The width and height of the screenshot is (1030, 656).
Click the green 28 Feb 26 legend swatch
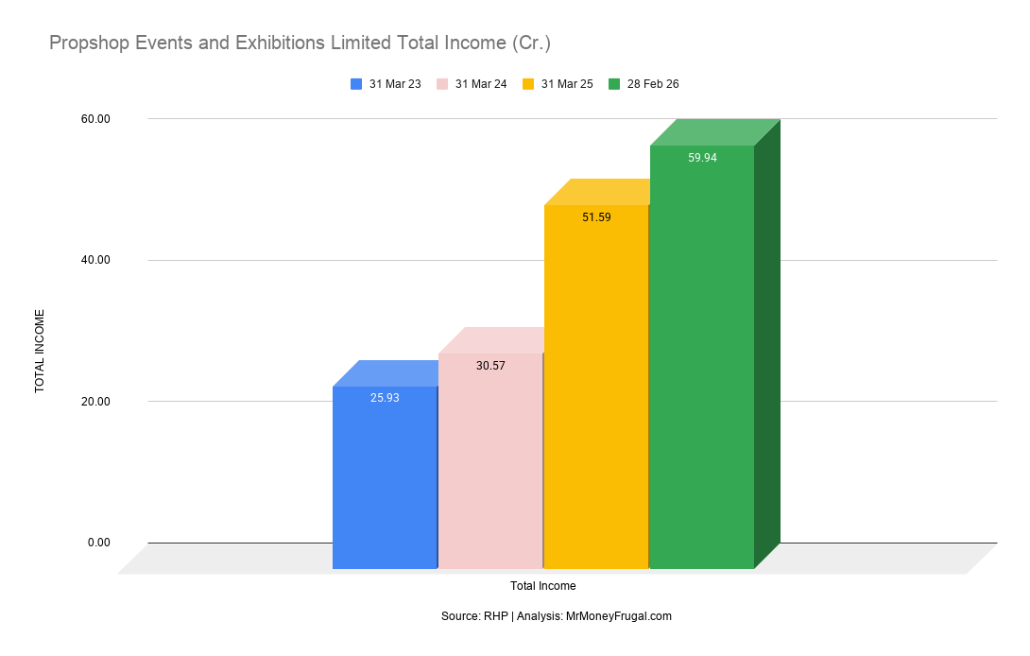tap(614, 84)
